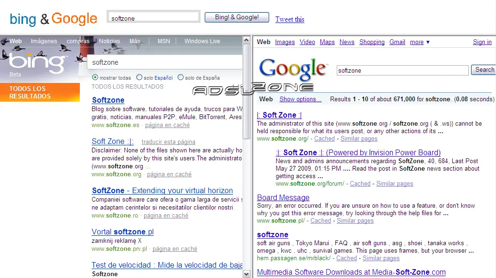Open 'Multimedia Software Downloads at Media-Soft-Zone.com' result
Image resolution: width=496 pixels, height=278 pixels.
(x=351, y=272)
